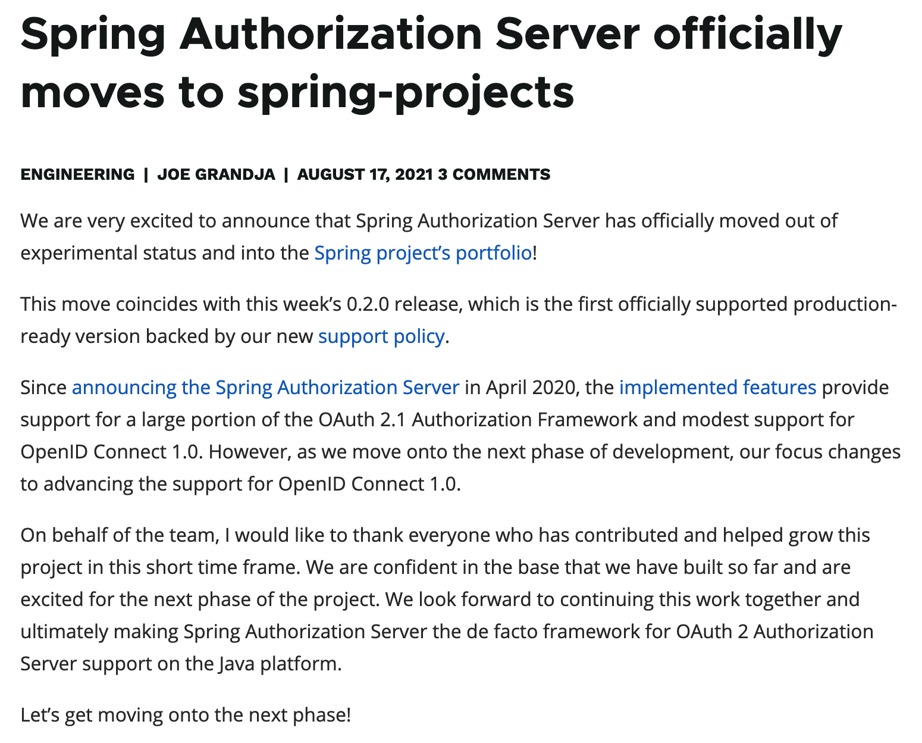Visit the implemented features link
Image resolution: width=922 pixels, height=743 pixels.
717,388
